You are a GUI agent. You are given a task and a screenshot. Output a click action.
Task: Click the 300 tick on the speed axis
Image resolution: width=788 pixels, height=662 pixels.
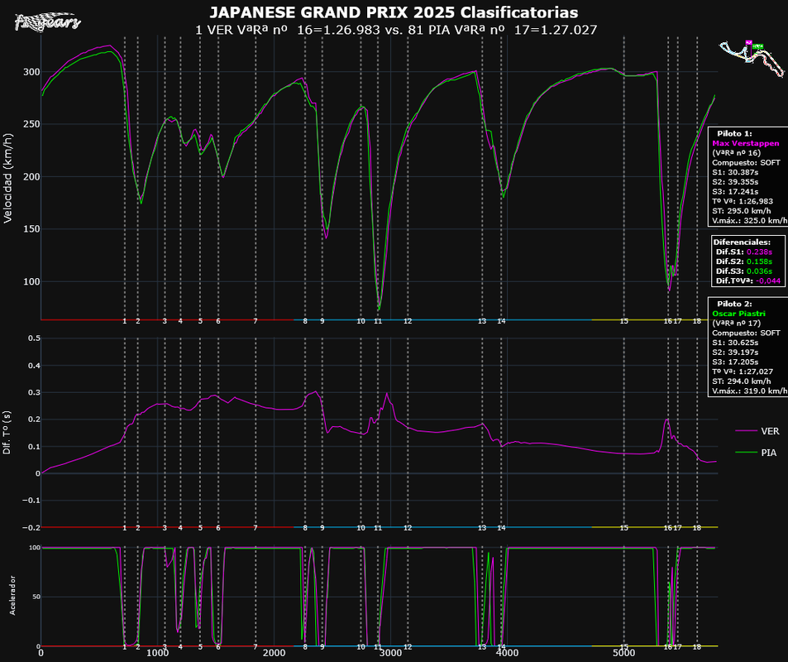[30, 72]
